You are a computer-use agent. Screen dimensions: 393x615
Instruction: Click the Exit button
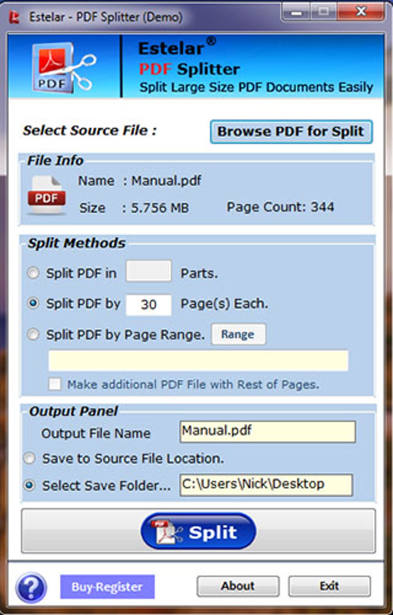click(x=330, y=586)
